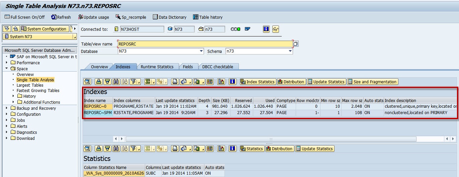Viewport: 459px width, 177px height.
Task: Click the value help icon beside Table/view name
Action: [296, 44]
